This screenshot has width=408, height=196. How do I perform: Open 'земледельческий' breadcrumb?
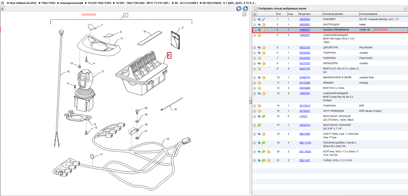click(x=71, y=3)
